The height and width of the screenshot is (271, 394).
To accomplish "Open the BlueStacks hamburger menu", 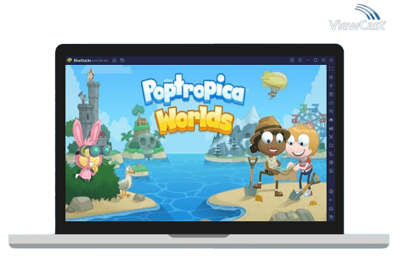I will (x=300, y=60).
